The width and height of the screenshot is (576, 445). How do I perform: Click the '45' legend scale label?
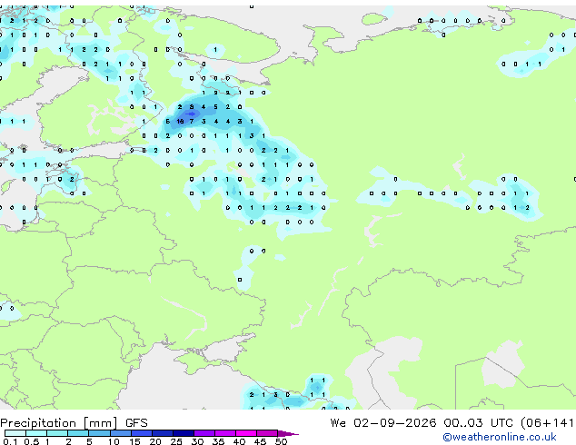tap(260, 441)
